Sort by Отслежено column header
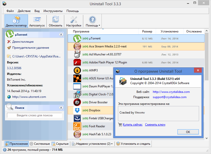Screen dimensions: 211x154 (x=194, y=31)
